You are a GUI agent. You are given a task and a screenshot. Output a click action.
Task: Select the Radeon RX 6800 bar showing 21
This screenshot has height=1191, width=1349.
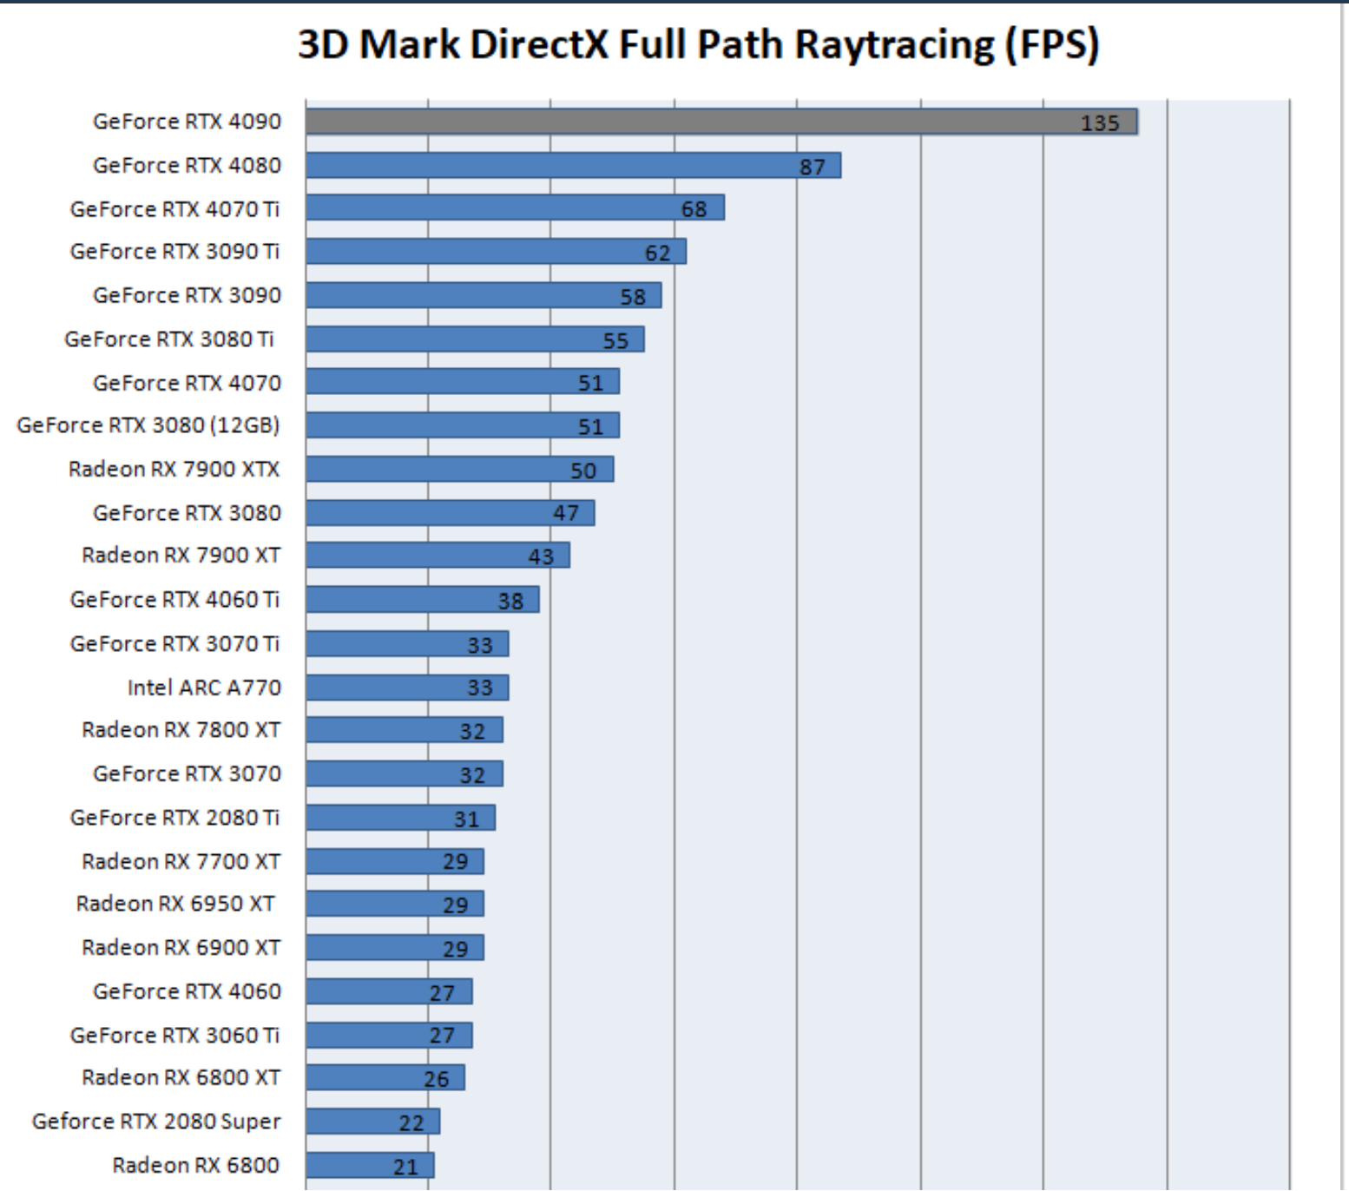click(x=370, y=1165)
